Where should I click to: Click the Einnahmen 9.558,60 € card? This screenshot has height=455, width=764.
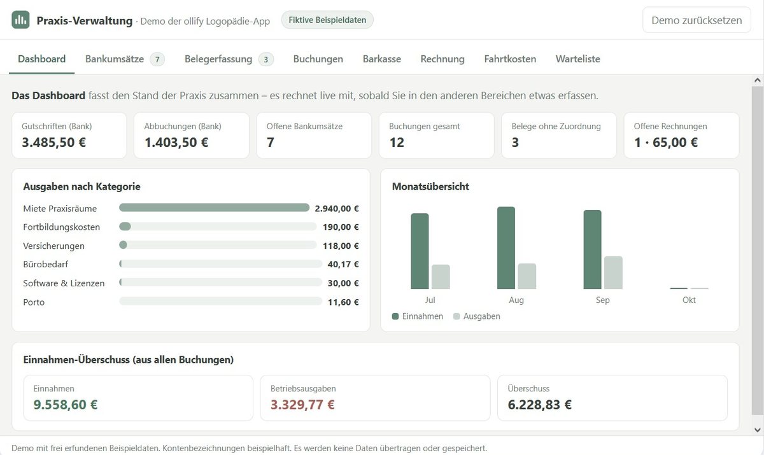click(x=138, y=398)
